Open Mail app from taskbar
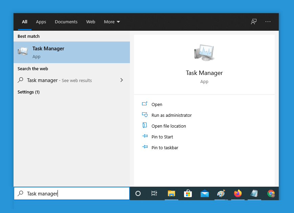The image size is (294, 213). click(205, 193)
